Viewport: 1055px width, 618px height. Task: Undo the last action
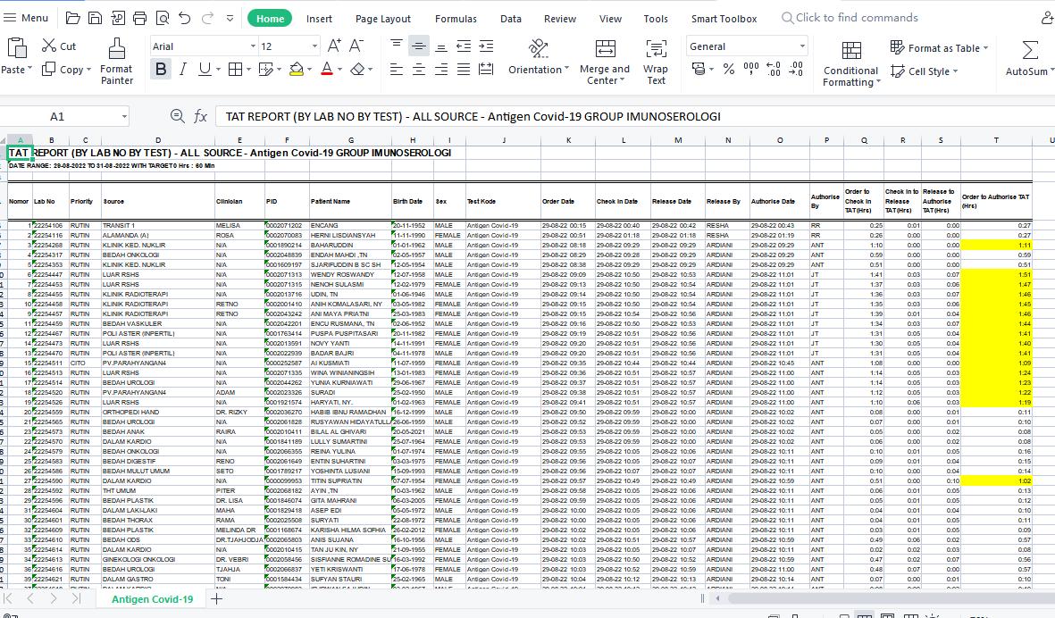[184, 18]
